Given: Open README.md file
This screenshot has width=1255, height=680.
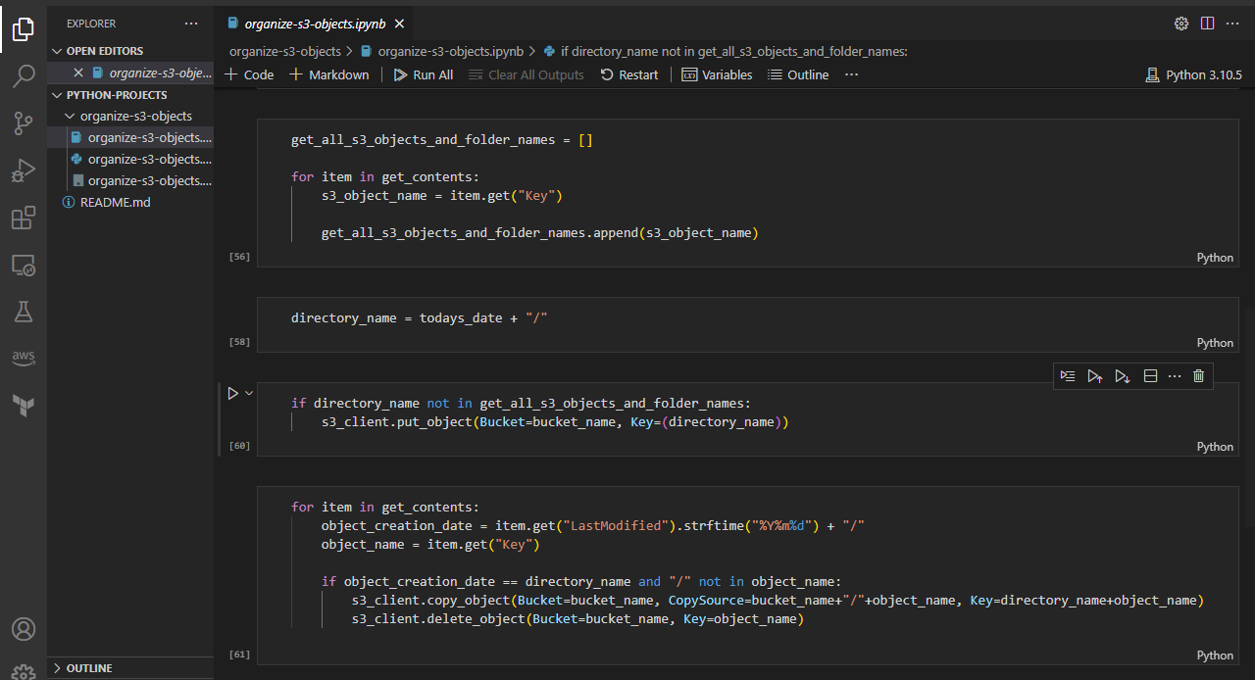Looking at the screenshot, I should 130,202.
